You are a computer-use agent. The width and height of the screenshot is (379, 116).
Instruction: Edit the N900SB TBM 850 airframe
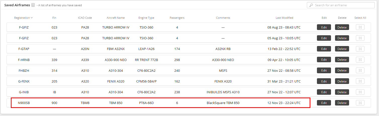pos(324,103)
